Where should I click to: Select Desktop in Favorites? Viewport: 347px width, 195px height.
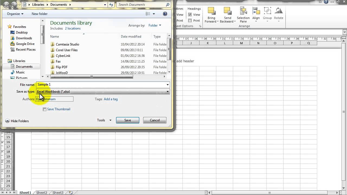click(22, 32)
